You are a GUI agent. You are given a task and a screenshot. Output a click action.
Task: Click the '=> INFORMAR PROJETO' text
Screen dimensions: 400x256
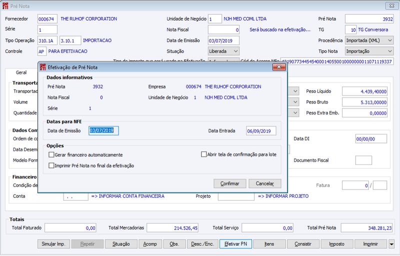click(x=283, y=196)
